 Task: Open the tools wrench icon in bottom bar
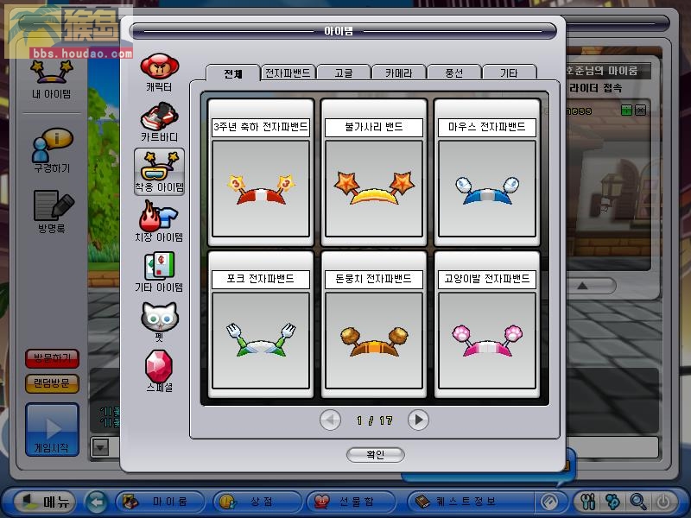coord(588,502)
